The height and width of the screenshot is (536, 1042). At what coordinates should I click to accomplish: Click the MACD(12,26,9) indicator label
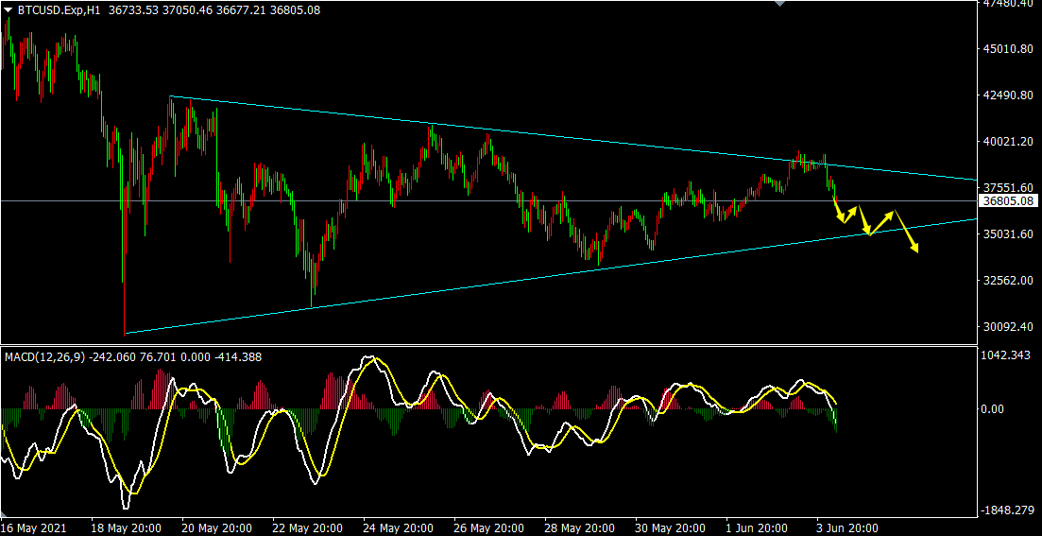pos(44,356)
